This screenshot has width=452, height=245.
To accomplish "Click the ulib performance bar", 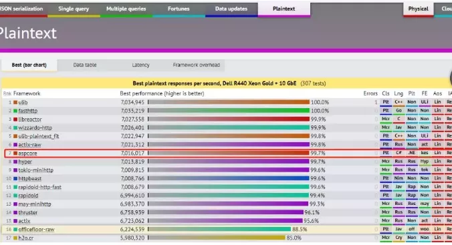I will tap(229, 102).
